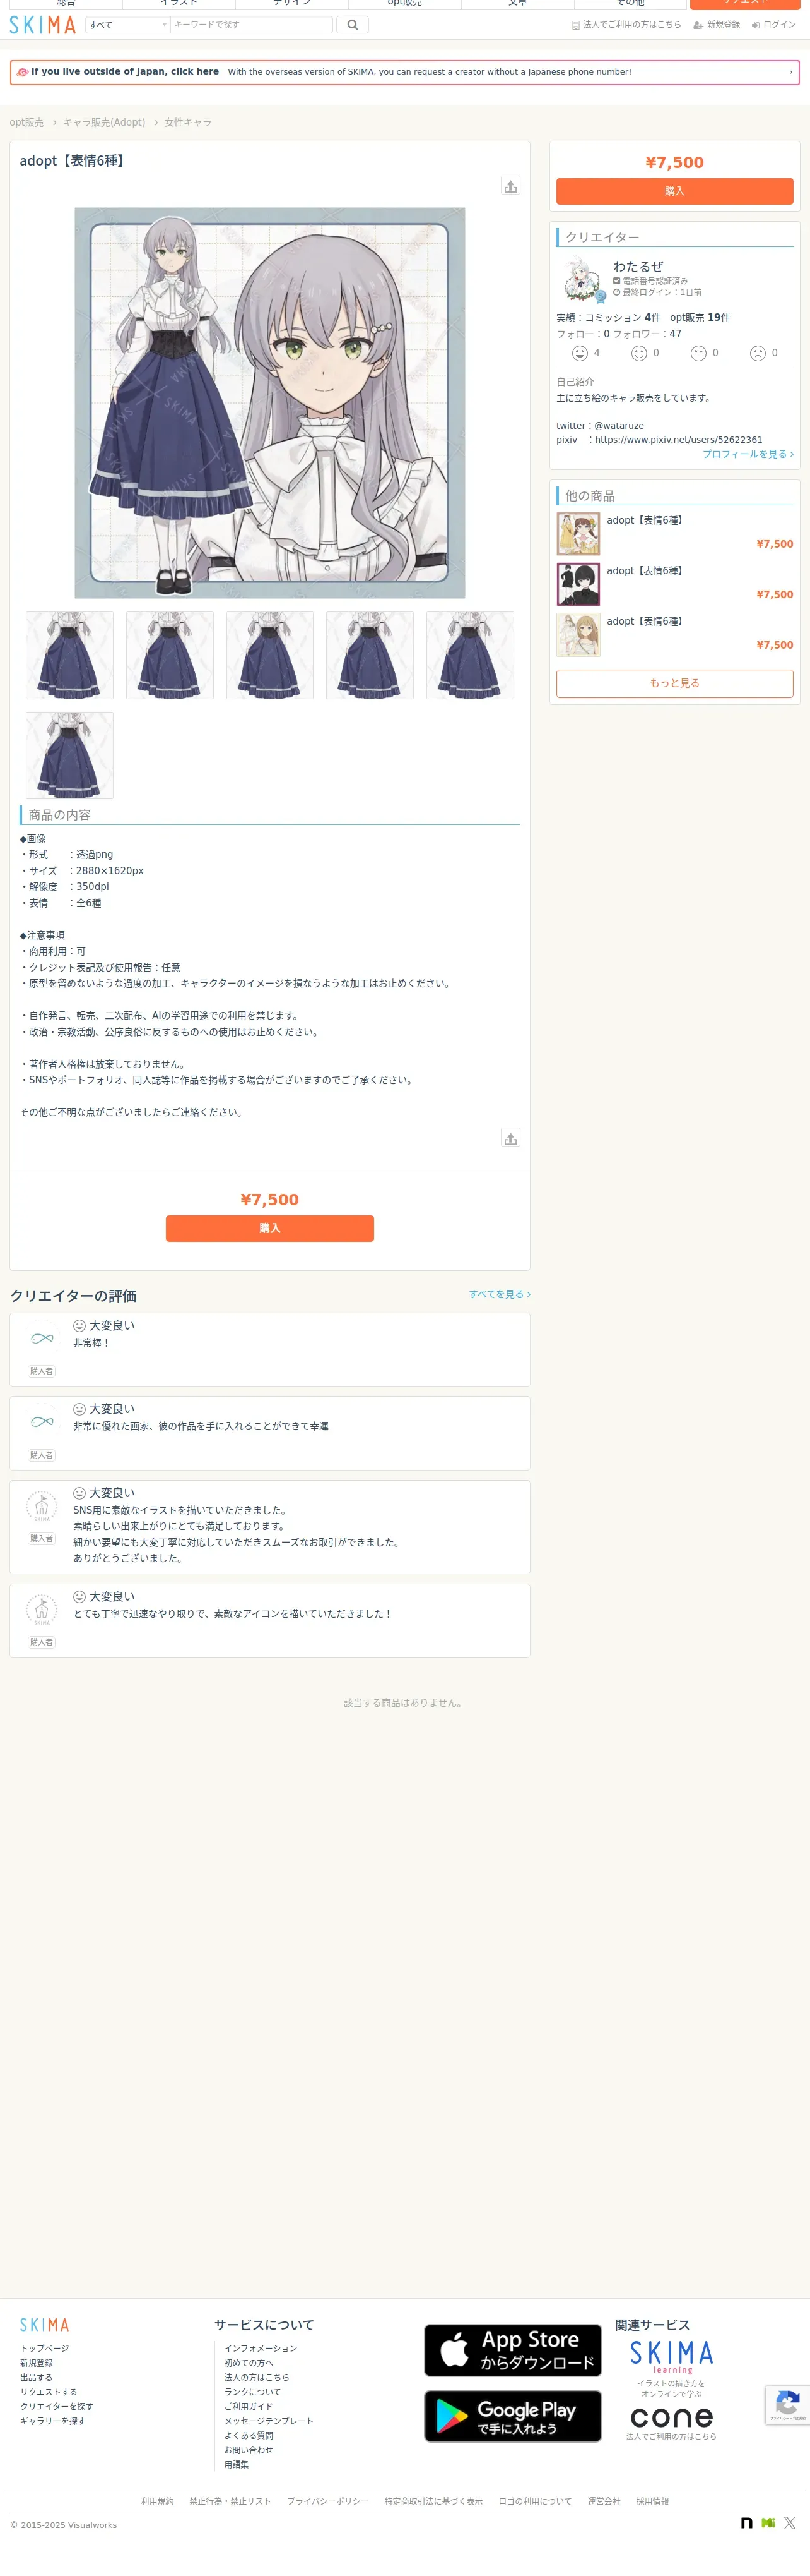Open the すべて category dropdown
This screenshot has width=810, height=2576.
click(x=128, y=25)
